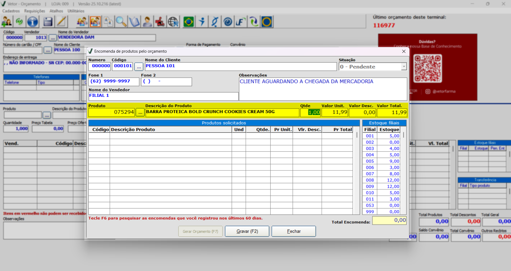Click the open blue book icon
This screenshot has height=271, width=511.
click(x=134, y=22)
